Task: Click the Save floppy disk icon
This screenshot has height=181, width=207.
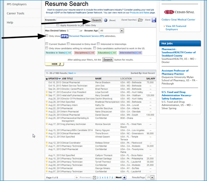Action: pos(154,20)
